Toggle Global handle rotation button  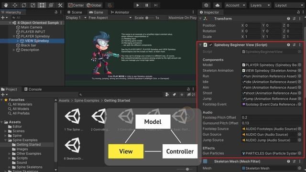[94, 5]
